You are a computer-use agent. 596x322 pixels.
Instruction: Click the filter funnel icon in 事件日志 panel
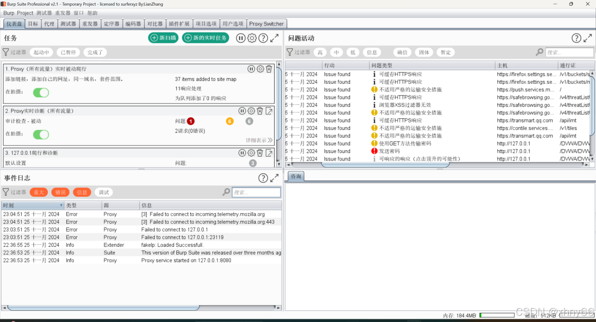(x=6, y=192)
